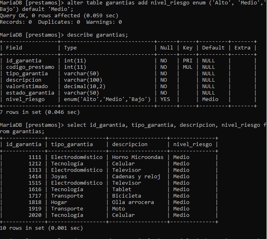This screenshot has width=267, height=239.
Task: Click the '10 rows in set' result line
Action: tap(41, 228)
